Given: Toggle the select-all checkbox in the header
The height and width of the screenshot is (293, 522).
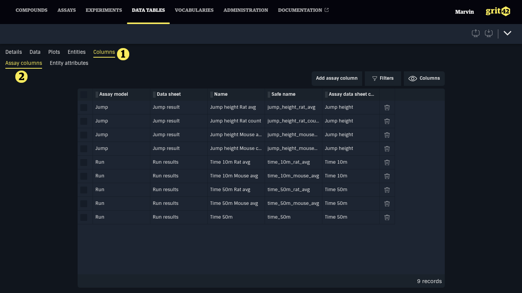Looking at the screenshot, I should click(x=84, y=95).
